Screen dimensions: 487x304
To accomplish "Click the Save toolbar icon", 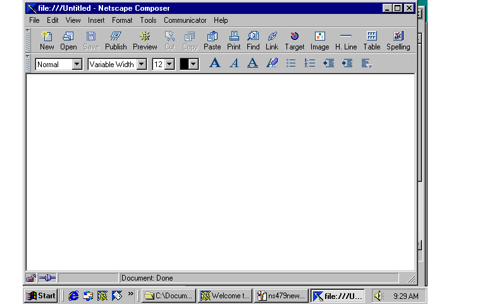I will tap(91, 41).
